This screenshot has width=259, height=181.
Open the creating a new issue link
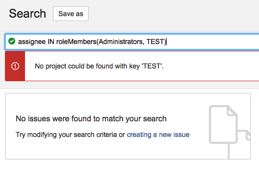[x=158, y=135]
